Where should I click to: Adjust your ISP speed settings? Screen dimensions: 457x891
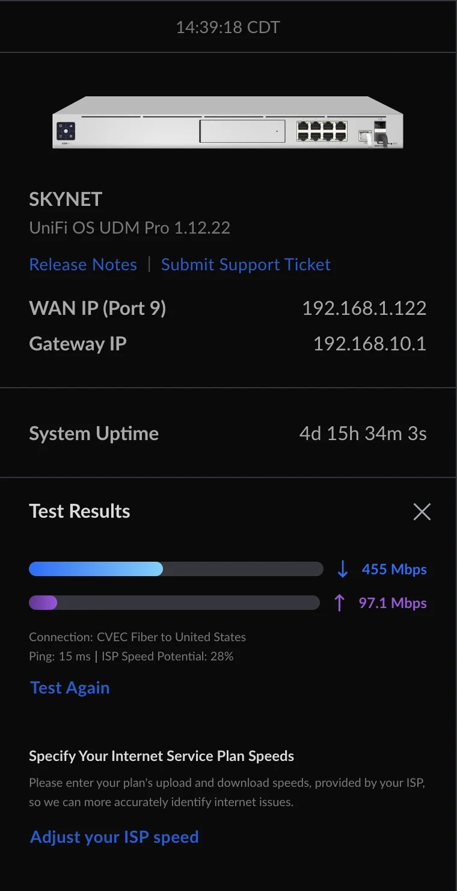click(x=114, y=837)
